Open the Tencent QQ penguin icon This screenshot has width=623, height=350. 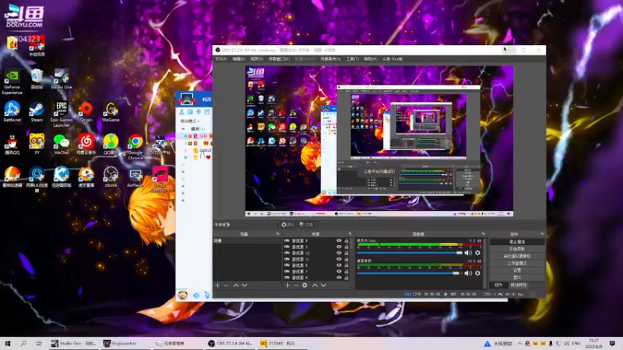tap(12, 145)
